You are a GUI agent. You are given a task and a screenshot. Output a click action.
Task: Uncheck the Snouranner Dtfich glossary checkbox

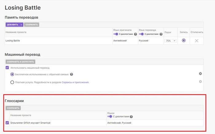pyautogui.click(x=7, y=123)
